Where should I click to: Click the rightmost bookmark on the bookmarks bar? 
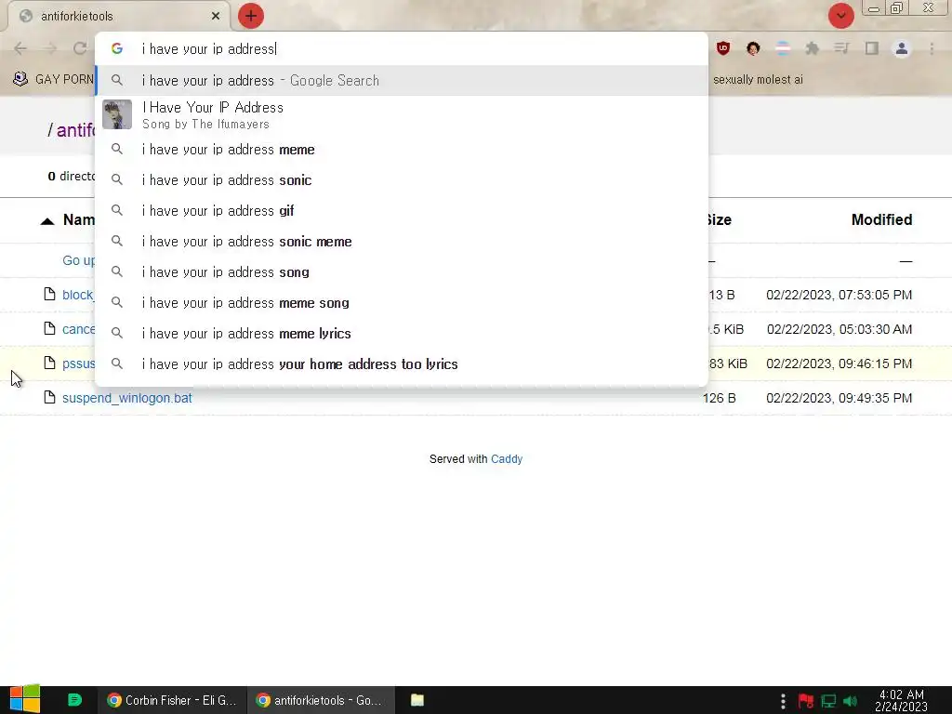pyautogui.click(x=758, y=80)
